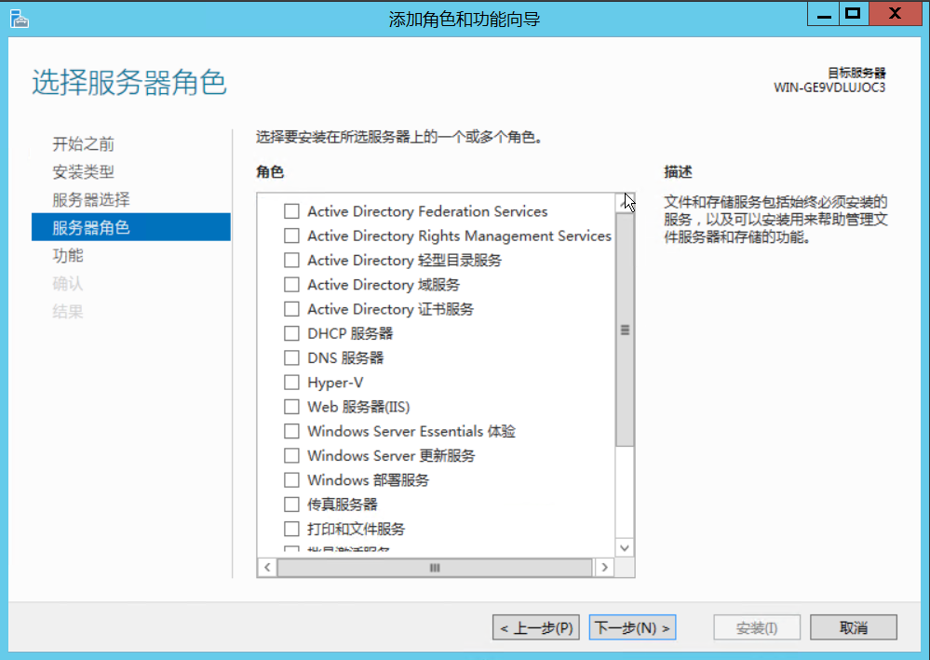This screenshot has height=660, width=930.
Task: Switch to the 安装类型 step
Action: coord(82,171)
